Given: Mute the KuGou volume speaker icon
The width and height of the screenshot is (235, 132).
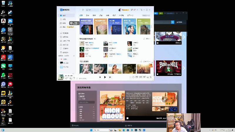Looking at the screenshot, I should point(134,77).
